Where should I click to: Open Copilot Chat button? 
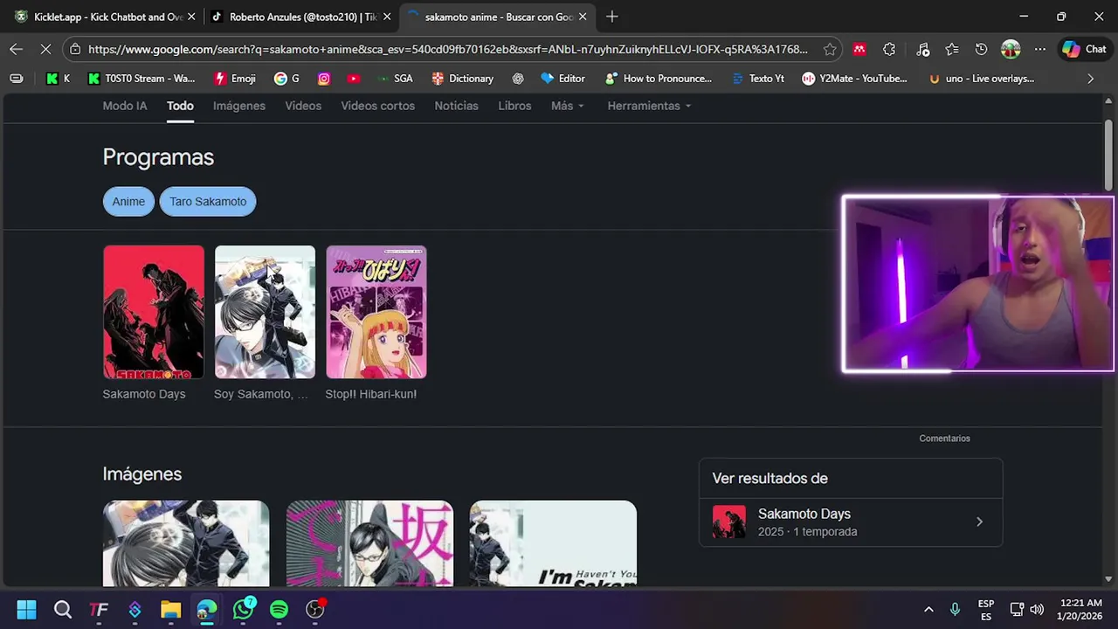click(x=1085, y=50)
